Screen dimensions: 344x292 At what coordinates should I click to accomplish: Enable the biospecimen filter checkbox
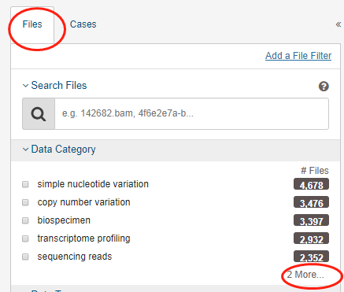click(25, 220)
